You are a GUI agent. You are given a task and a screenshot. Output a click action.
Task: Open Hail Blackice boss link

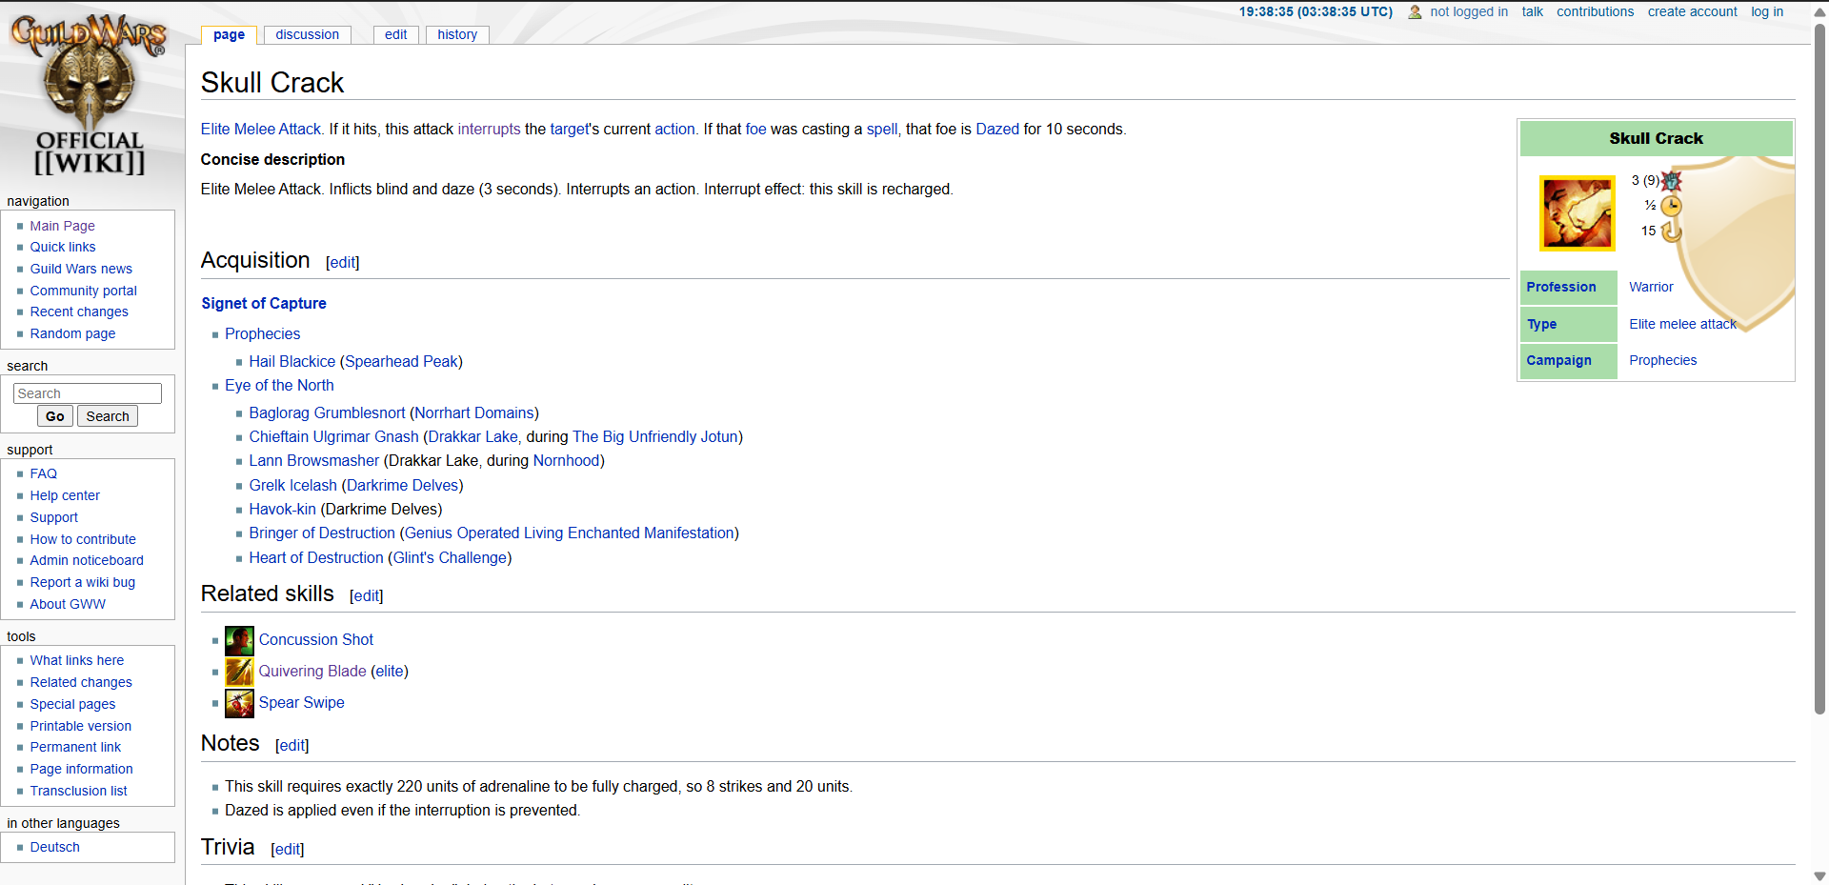coord(291,361)
